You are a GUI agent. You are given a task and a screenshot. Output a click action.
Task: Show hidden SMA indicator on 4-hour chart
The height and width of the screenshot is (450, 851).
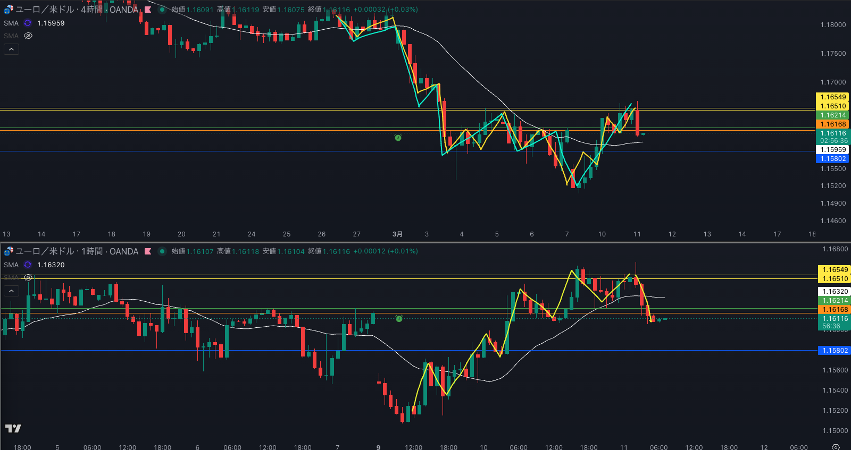tap(28, 36)
